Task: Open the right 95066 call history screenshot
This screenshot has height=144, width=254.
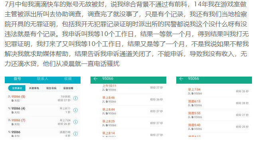Action: pyautogui.click(x=214, y=107)
